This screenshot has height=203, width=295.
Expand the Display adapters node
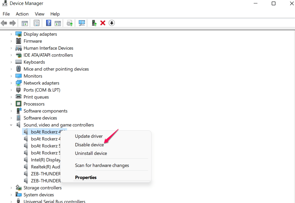tap(11, 34)
